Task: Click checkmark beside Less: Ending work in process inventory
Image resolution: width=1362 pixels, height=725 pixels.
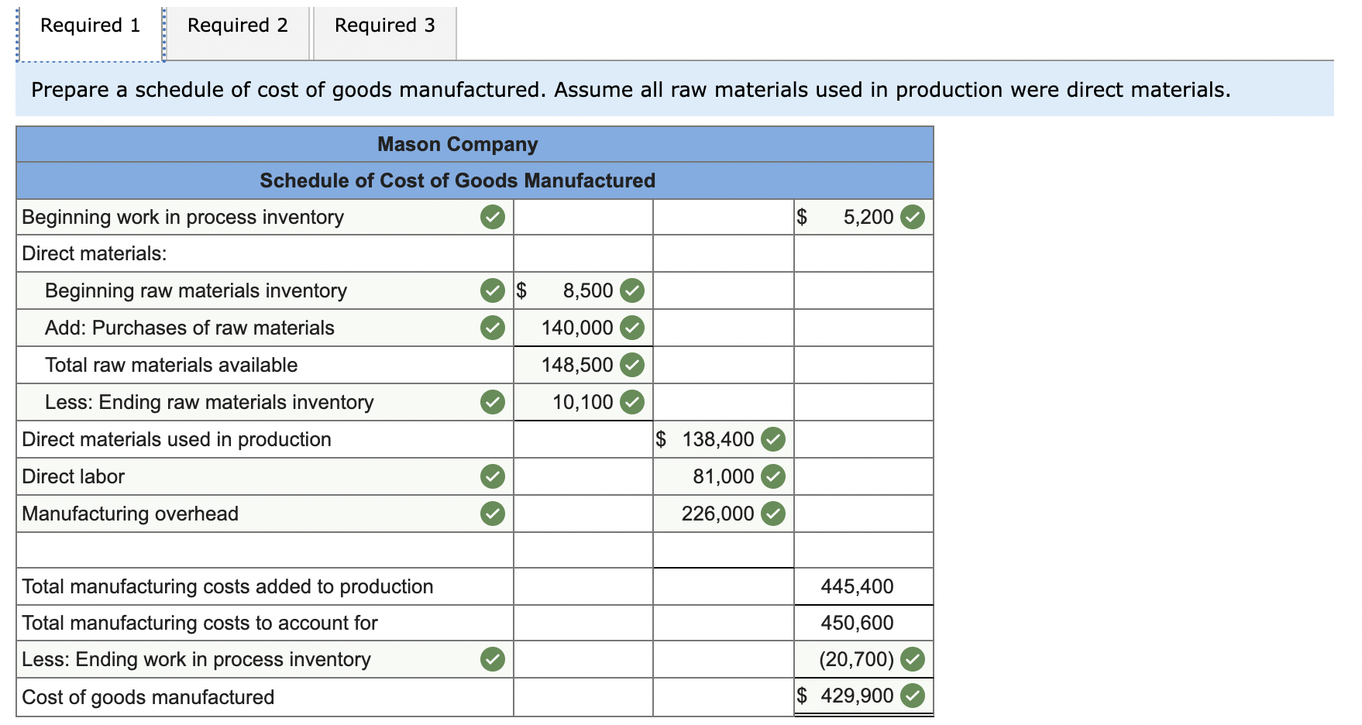Action: (492, 659)
